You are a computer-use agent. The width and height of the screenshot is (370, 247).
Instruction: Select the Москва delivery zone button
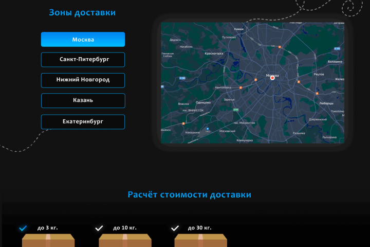coord(83,40)
